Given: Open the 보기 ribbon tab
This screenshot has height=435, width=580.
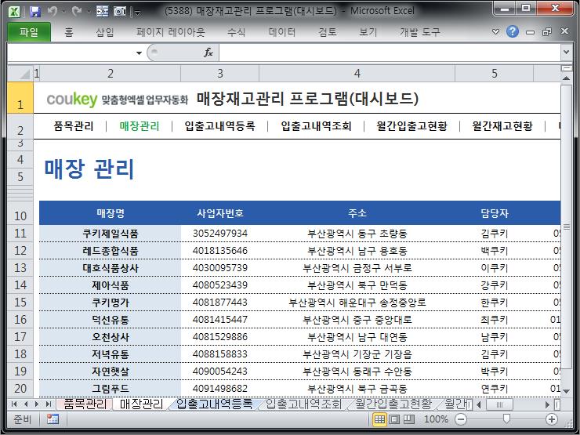Looking at the screenshot, I should coord(368,32).
